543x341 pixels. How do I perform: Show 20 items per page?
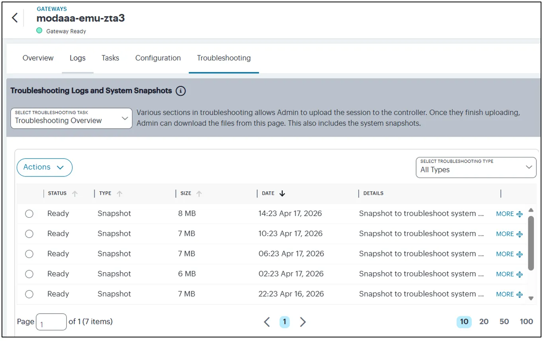(484, 322)
